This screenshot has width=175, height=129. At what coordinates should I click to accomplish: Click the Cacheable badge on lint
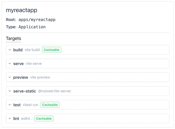click(x=44, y=119)
